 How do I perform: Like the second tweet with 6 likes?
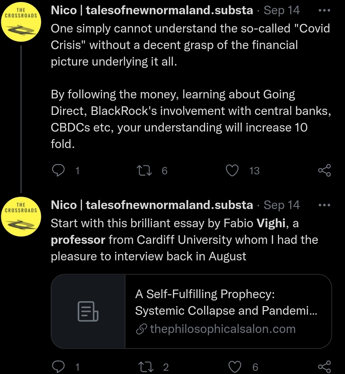point(235,367)
